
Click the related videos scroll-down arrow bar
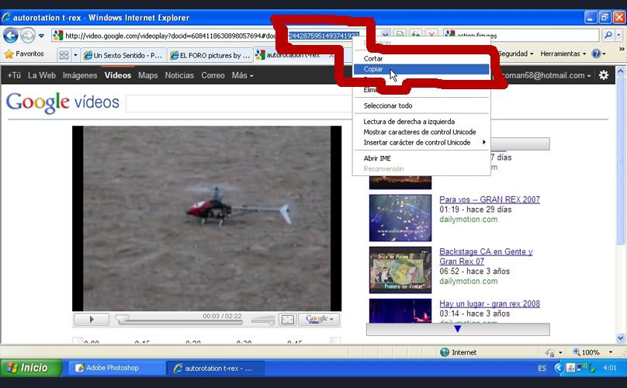(458, 329)
